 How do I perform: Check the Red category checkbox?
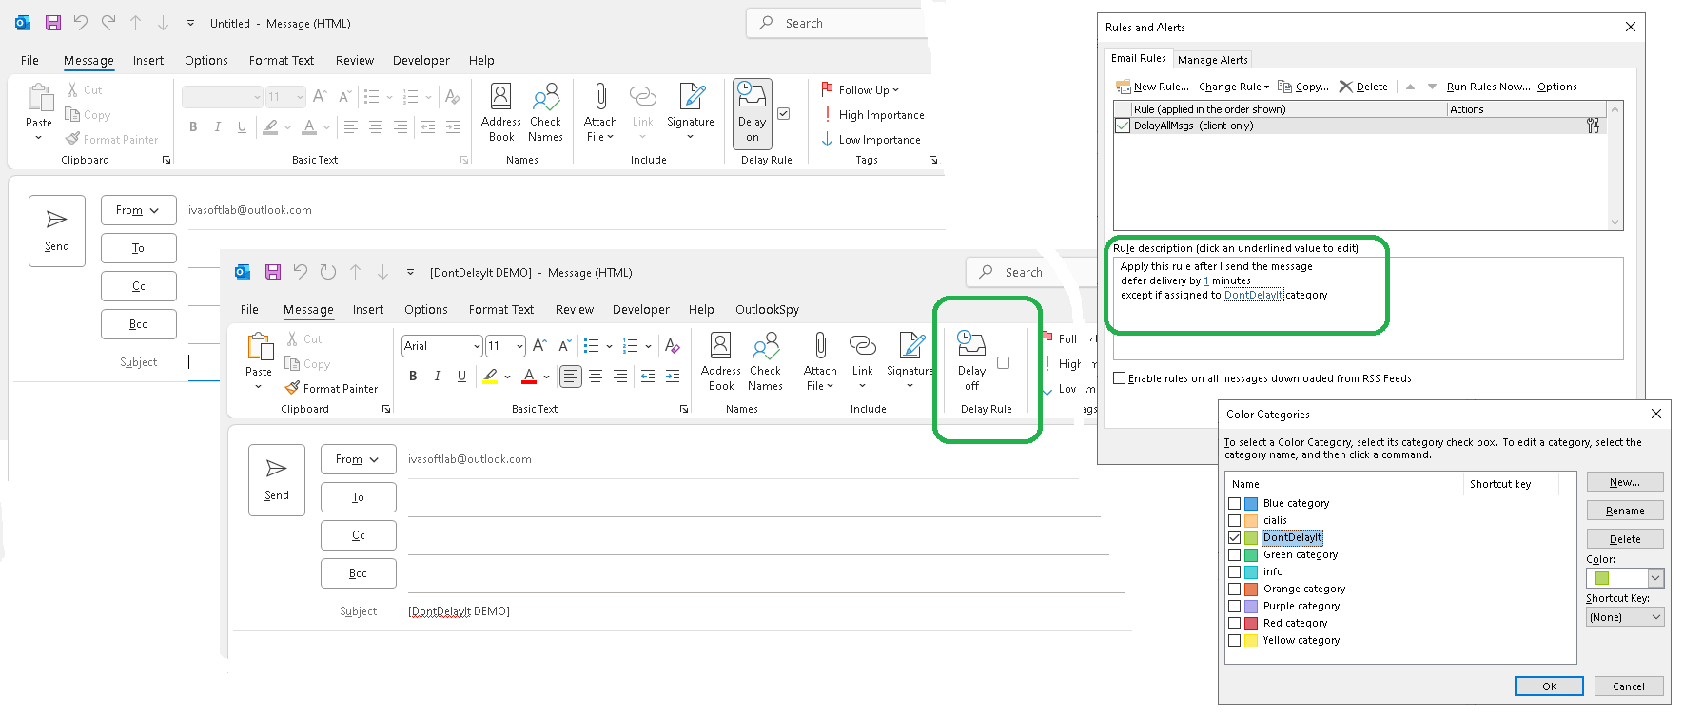click(x=1234, y=624)
